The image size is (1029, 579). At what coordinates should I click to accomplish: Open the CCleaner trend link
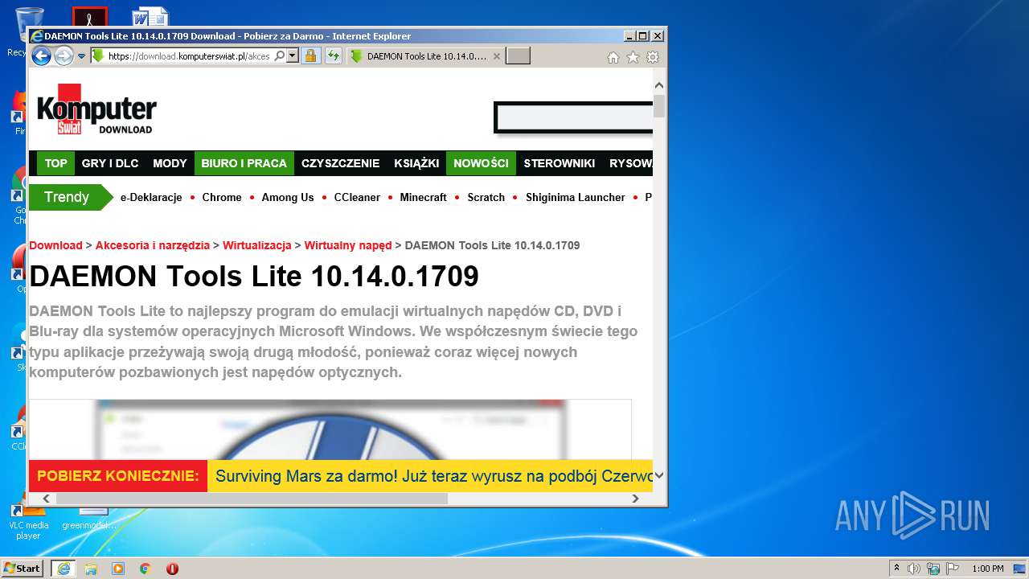click(357, 197)
